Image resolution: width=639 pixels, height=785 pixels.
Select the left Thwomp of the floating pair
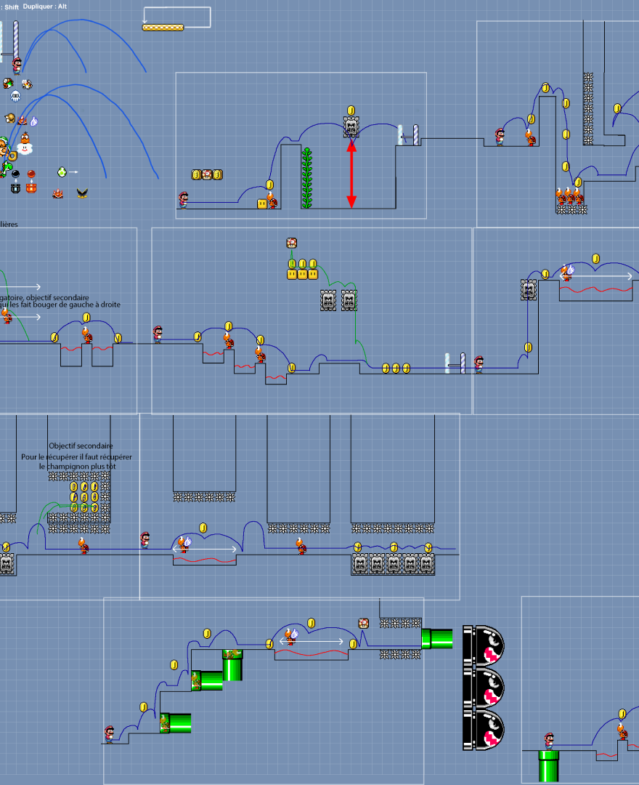[328, 300]
